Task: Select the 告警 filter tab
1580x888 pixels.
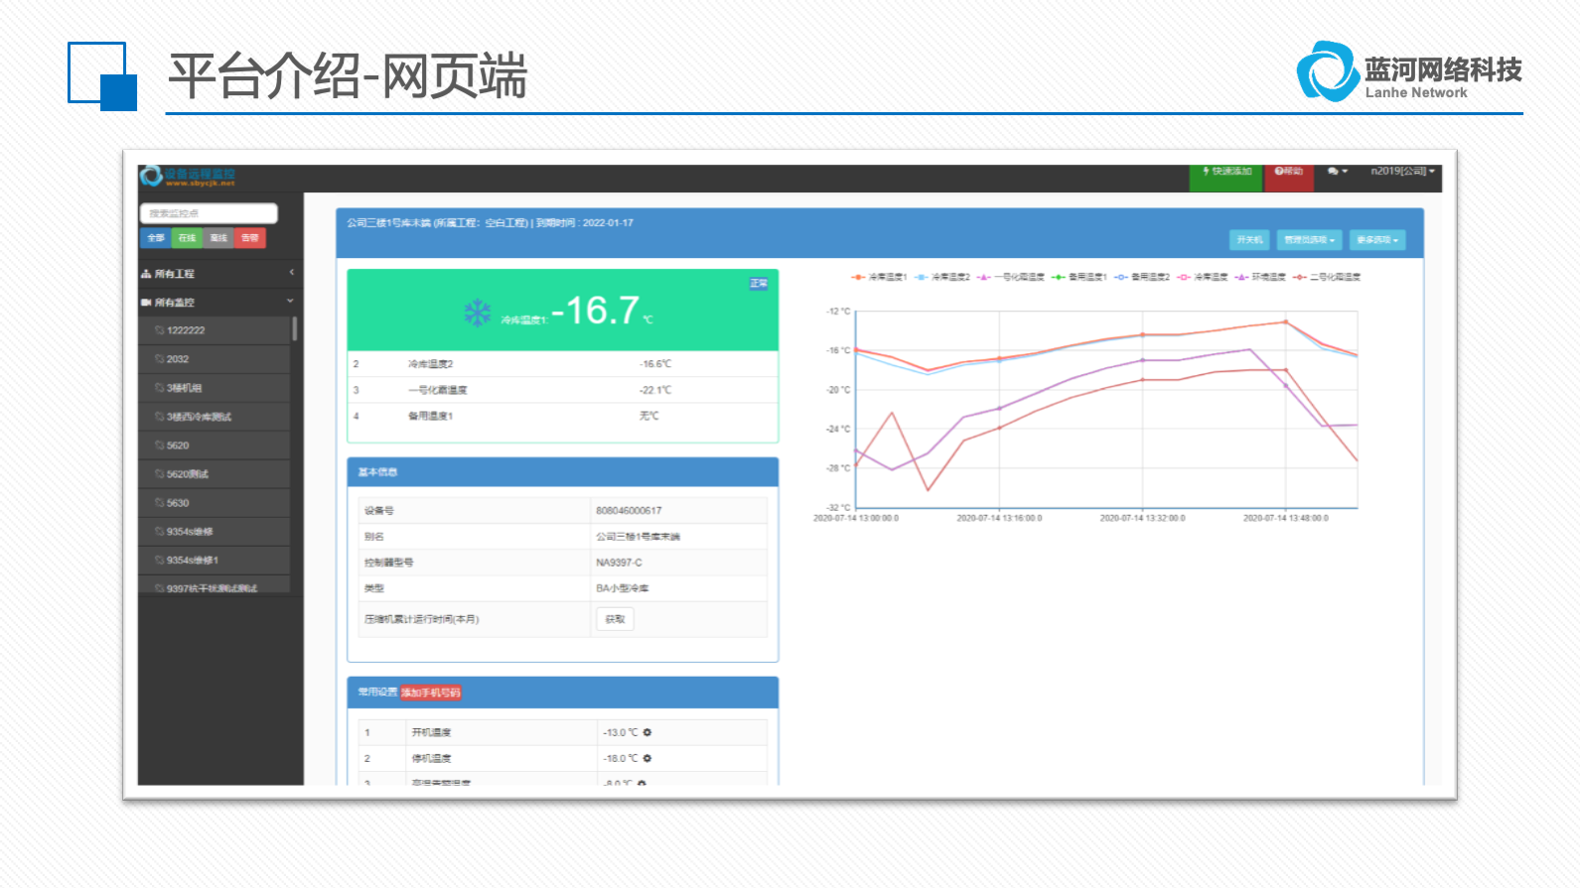Action: pyautogui.click(x=249, y=238)
